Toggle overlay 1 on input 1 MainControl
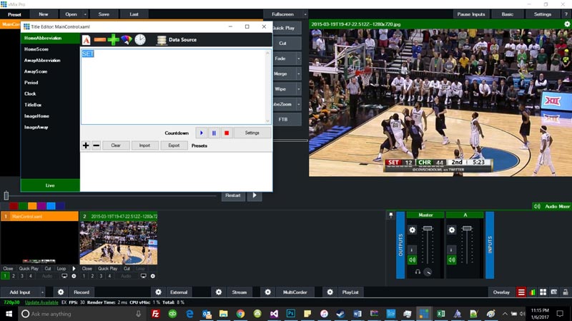 (x=5, y=276)
